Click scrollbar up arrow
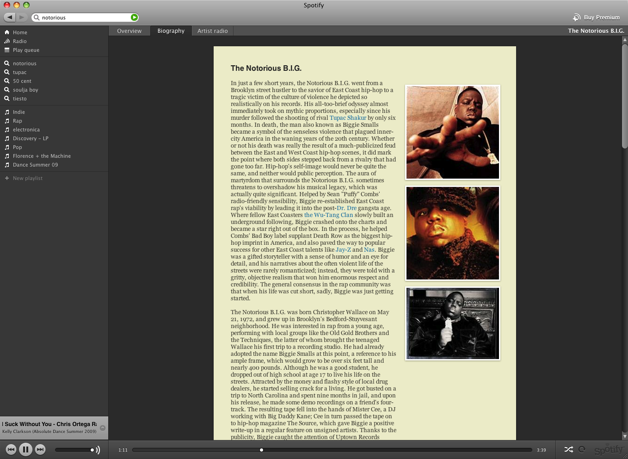The width and height of the screenshot is (628, 459). [625, 40]
